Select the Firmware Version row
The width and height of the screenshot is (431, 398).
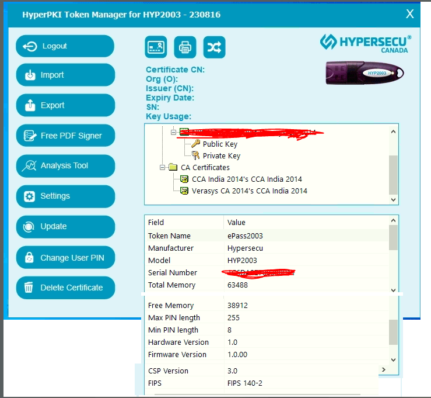click(267, 355)
